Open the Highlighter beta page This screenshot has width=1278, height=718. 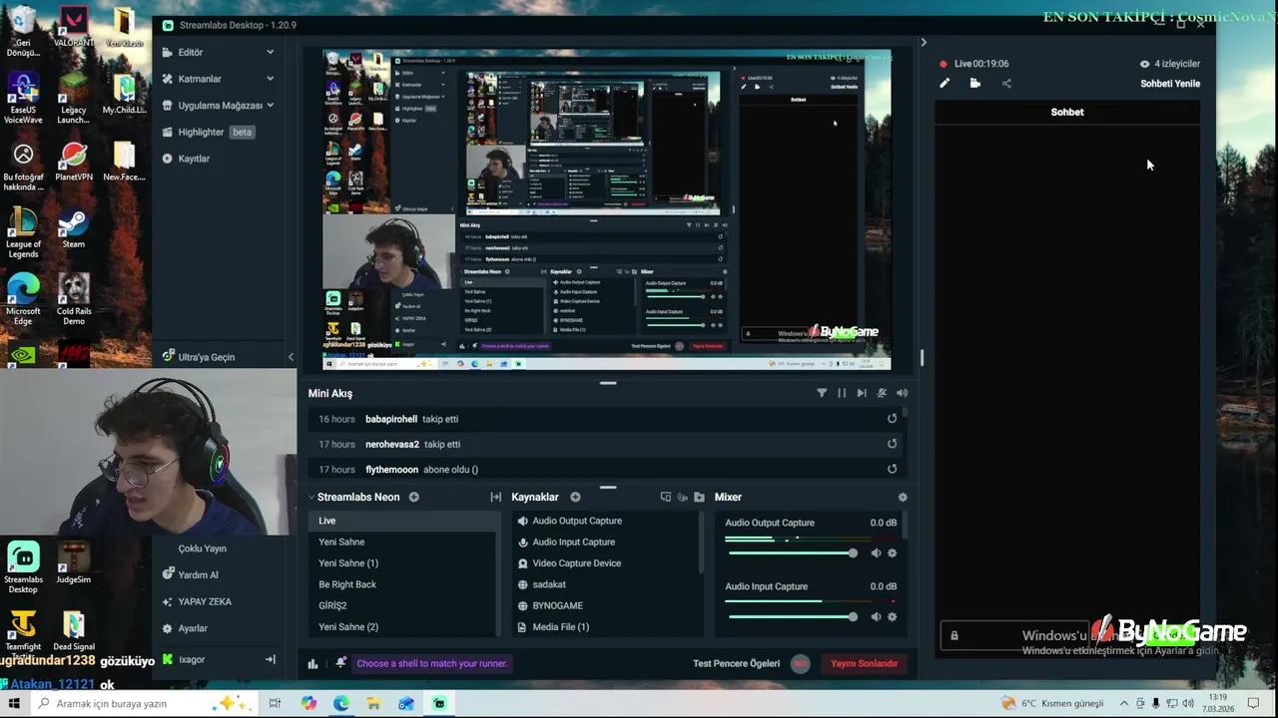(208, 132)
